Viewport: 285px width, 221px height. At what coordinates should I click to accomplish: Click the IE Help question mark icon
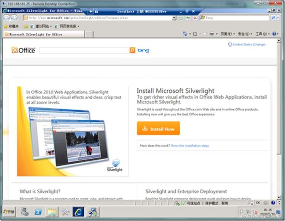click(274, 34)
